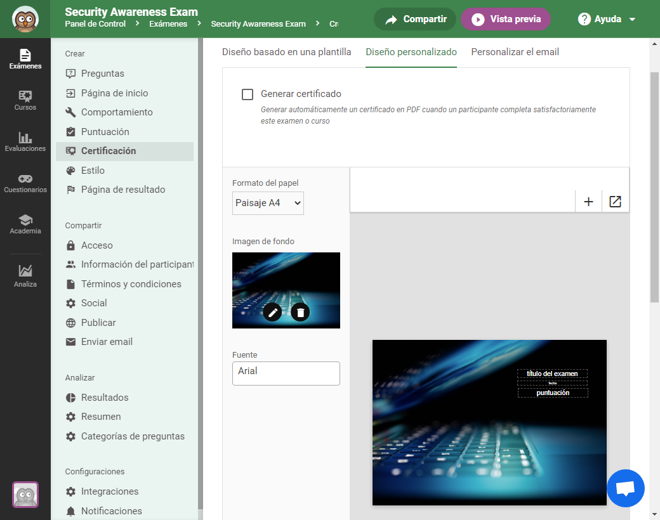Select the puntuación placeholder on certificate
660x520 pixels.
tap(553, 393)
